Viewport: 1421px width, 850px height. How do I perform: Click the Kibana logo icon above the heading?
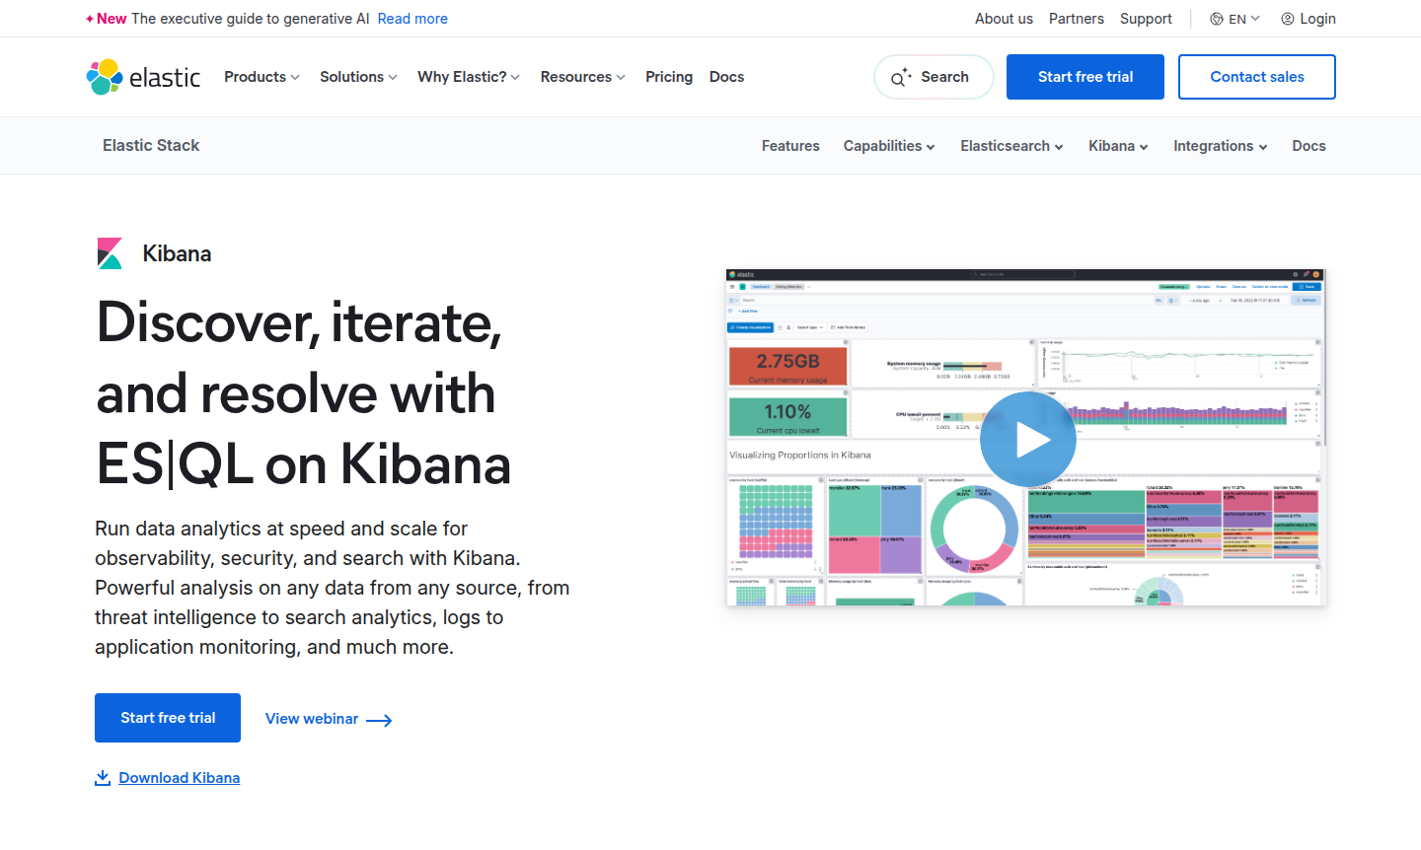(109, 253)
